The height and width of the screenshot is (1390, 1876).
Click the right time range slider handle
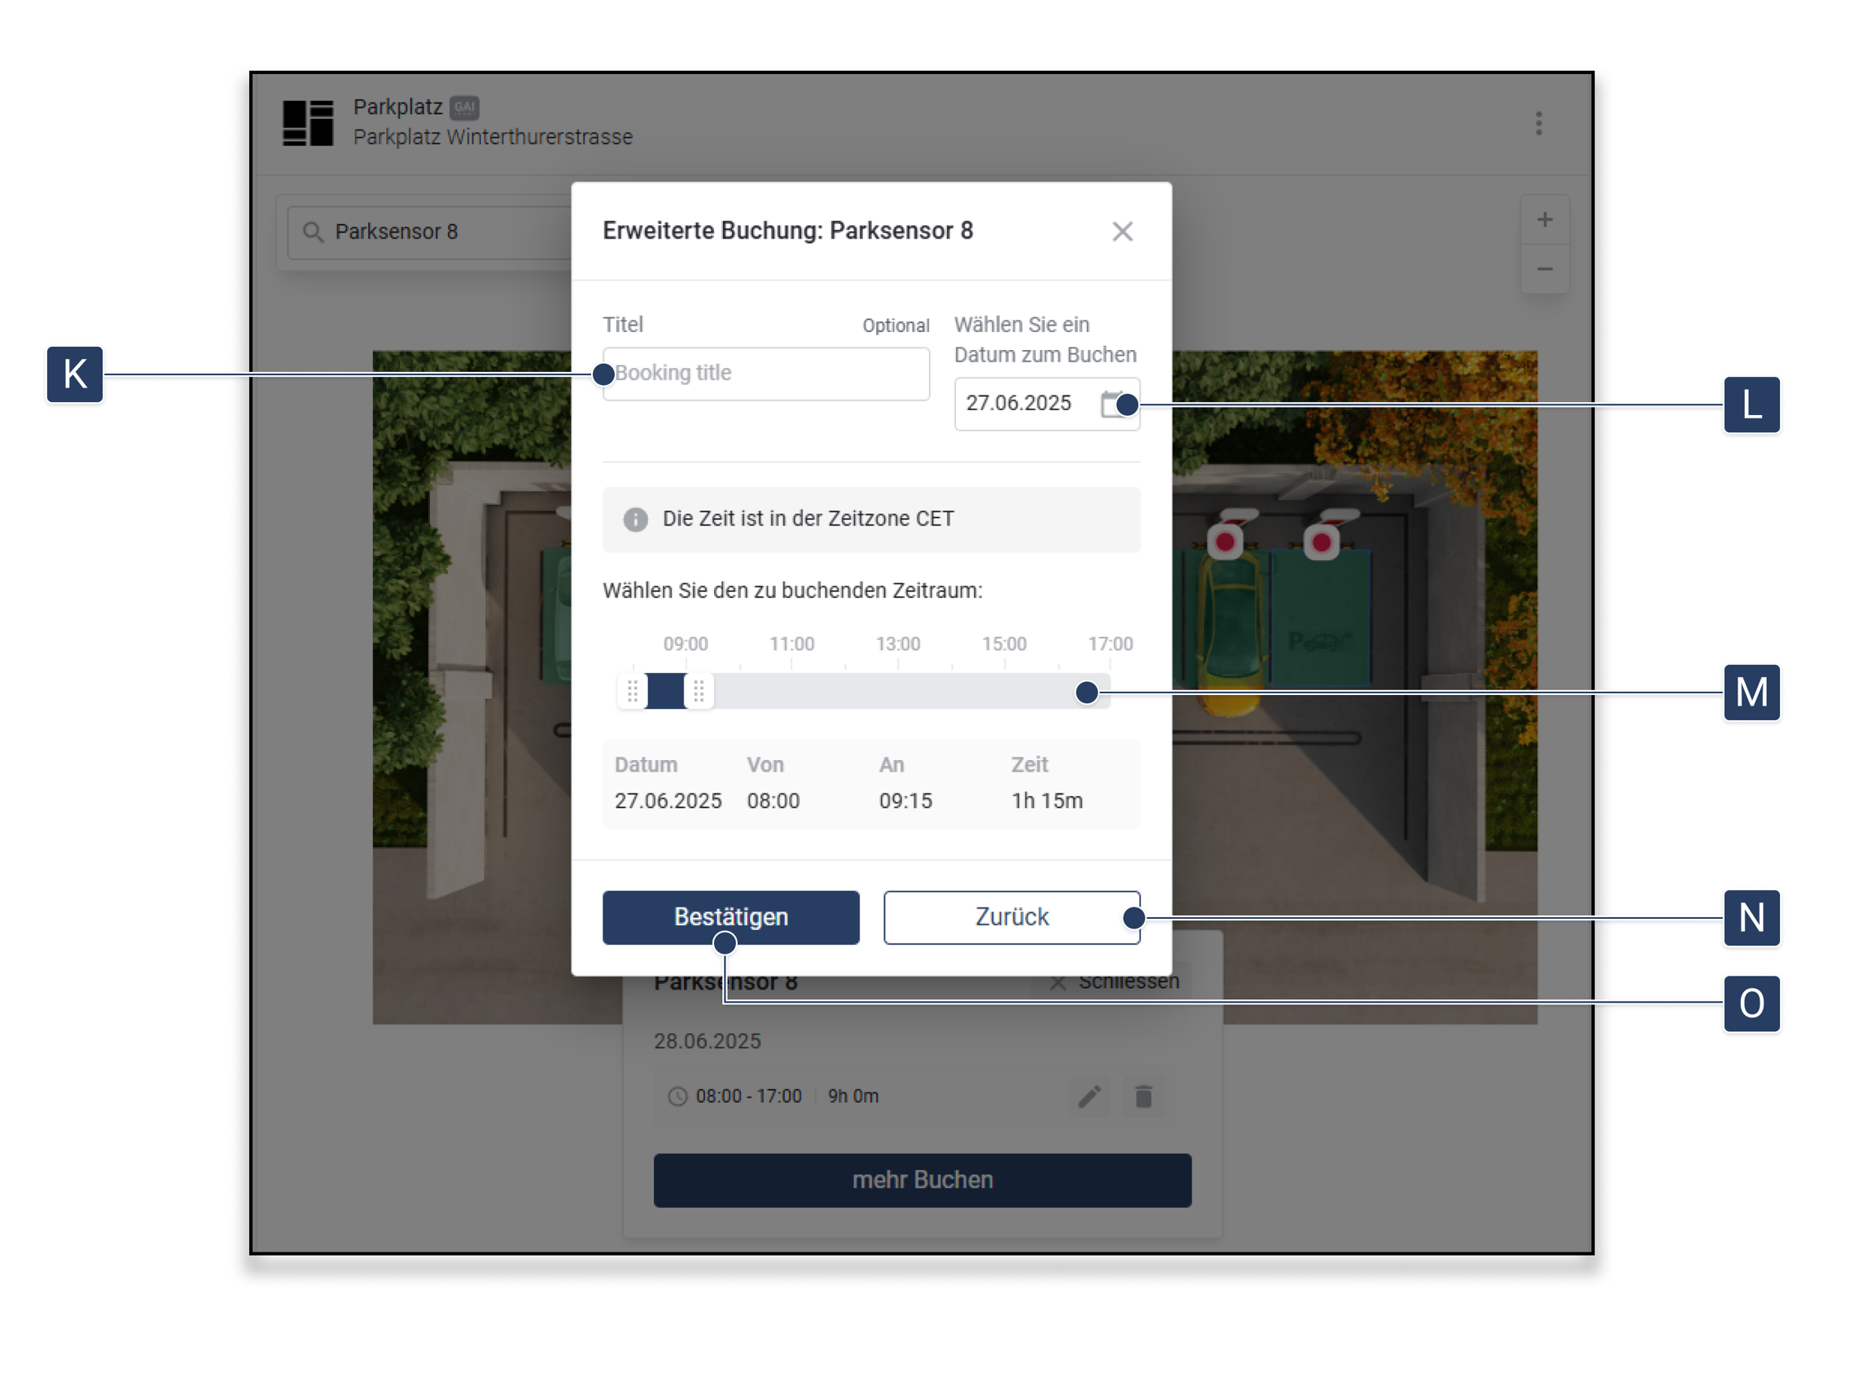click(x=699, y=692)
